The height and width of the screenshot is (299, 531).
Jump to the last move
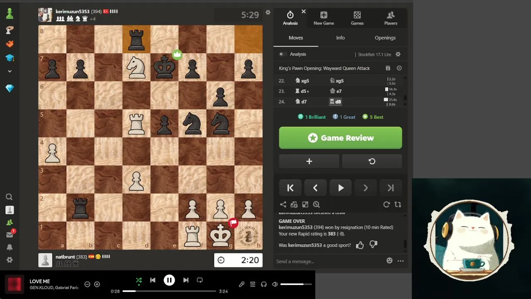(x=390, y=188)
